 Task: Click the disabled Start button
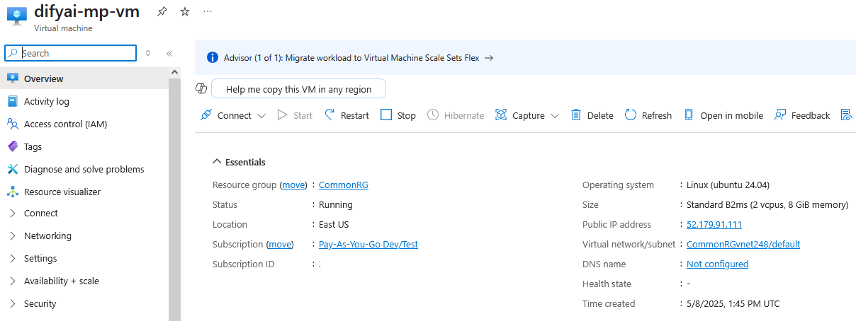(295, 115)
